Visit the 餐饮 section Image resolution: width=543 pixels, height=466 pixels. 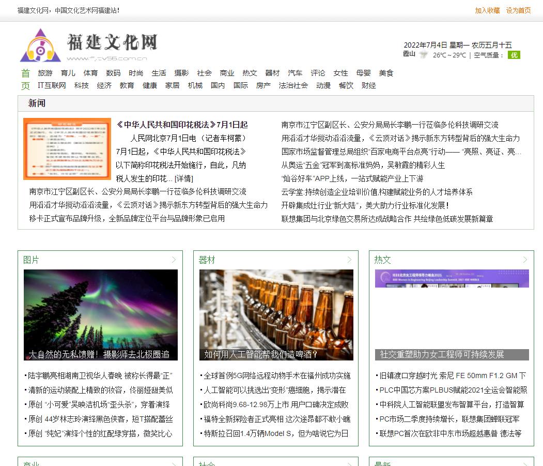click(x=346, y=85)
